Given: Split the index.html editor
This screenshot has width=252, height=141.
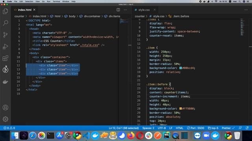Looking at the screenshot, I should (x=118, y=10).
